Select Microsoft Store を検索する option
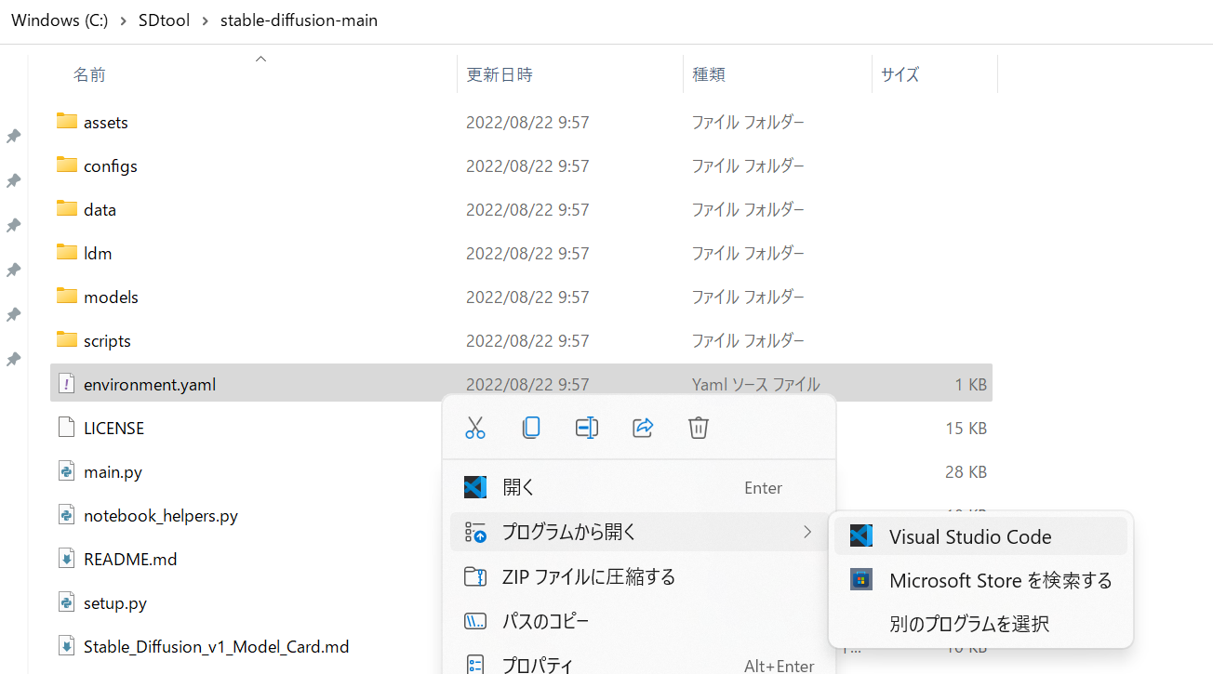This screenshot has height=674, width=1213. coord(1000,581)
